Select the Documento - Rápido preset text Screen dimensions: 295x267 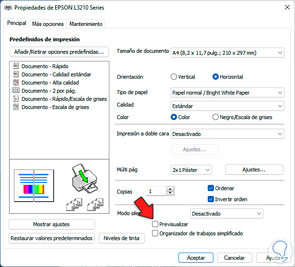[x=45, y=66]
